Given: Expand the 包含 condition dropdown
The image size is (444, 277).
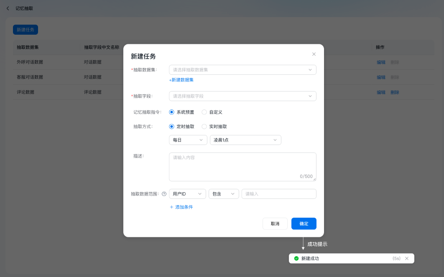Looking at the screenshot, I should pos(224,193).
